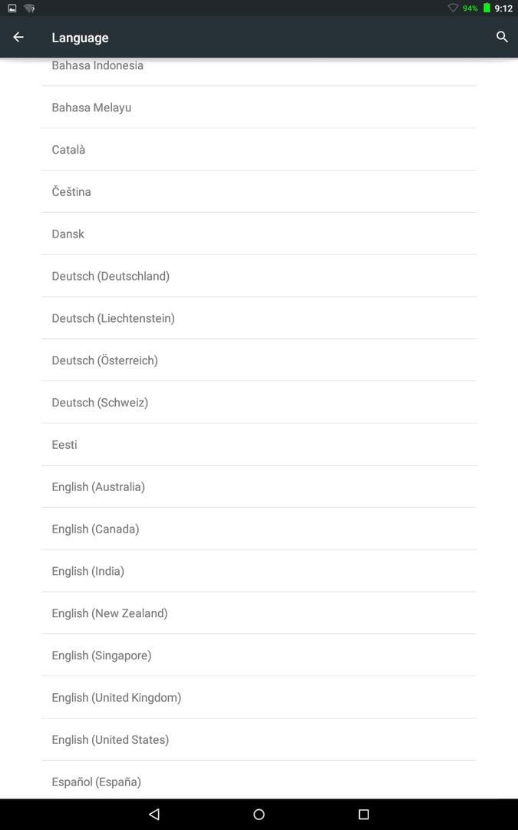Choose Español (España) language

[x=259, y=782]
